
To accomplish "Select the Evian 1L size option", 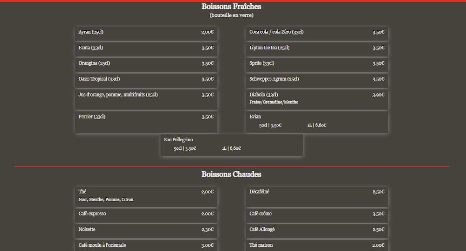I will click(316, 125).
